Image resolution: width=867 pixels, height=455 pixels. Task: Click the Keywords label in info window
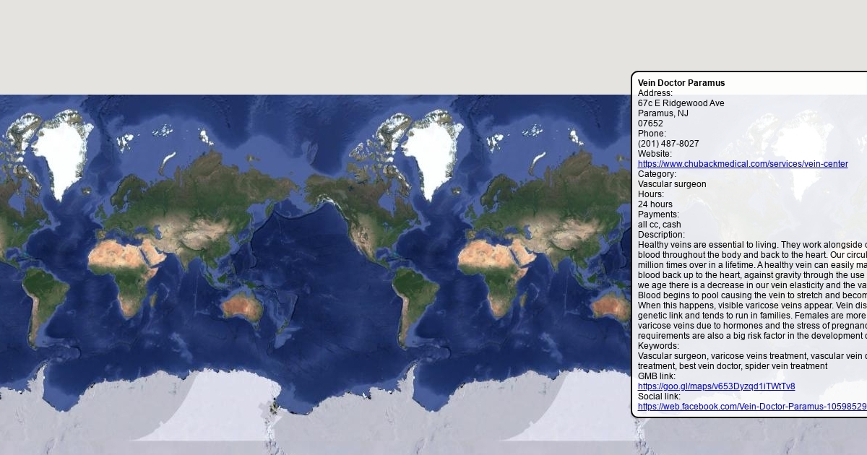[658, 346]
